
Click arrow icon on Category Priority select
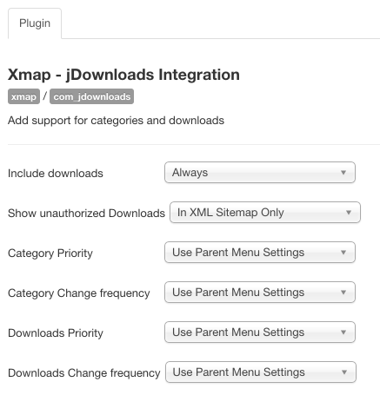pyautogui.click(x=343, y=253)
